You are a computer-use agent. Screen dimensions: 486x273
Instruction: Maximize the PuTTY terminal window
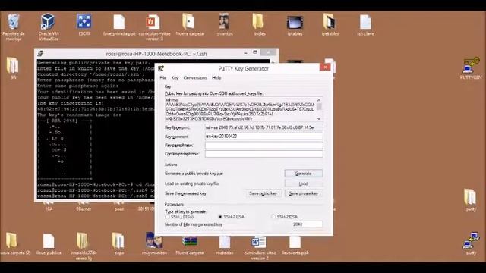pos(255,52)
